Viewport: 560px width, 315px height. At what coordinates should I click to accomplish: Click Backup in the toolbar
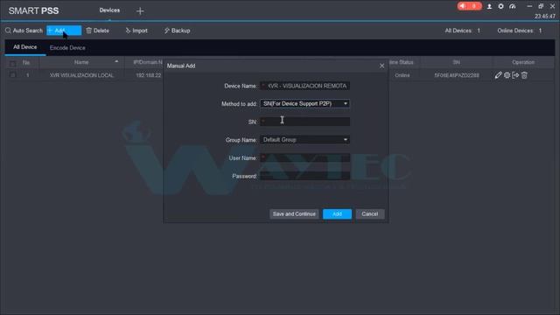click(x=177, y=31)
